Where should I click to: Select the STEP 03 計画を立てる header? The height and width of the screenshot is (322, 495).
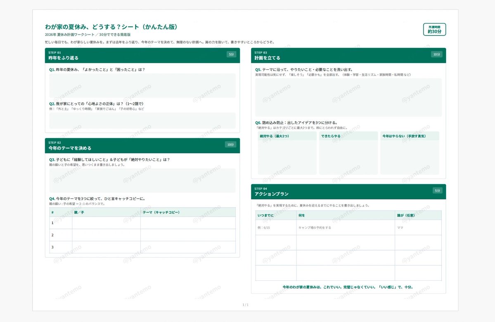tap(348, 56)
